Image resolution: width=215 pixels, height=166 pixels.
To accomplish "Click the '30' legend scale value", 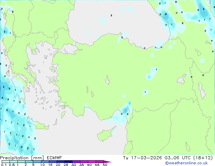I will tap(74, 165).
